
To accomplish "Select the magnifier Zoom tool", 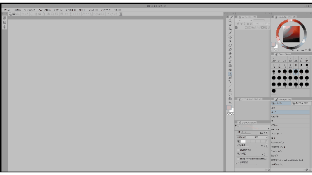I will click(x=230, y=21).
